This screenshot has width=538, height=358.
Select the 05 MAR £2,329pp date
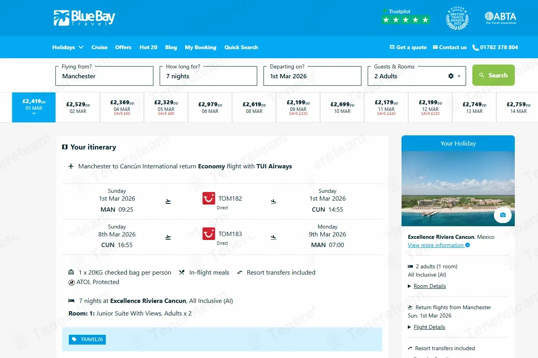coord(166,107)
